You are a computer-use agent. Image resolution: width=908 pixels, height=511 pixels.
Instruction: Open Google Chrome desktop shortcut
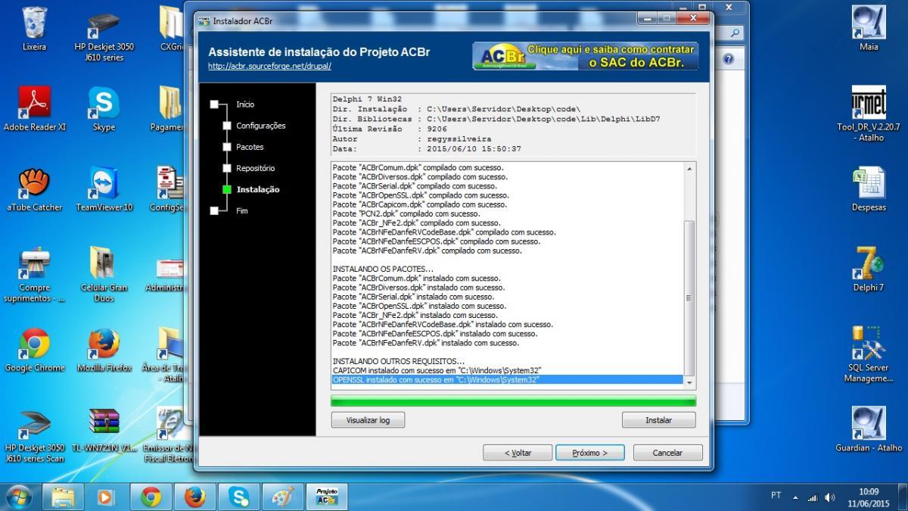coord(35,350)
